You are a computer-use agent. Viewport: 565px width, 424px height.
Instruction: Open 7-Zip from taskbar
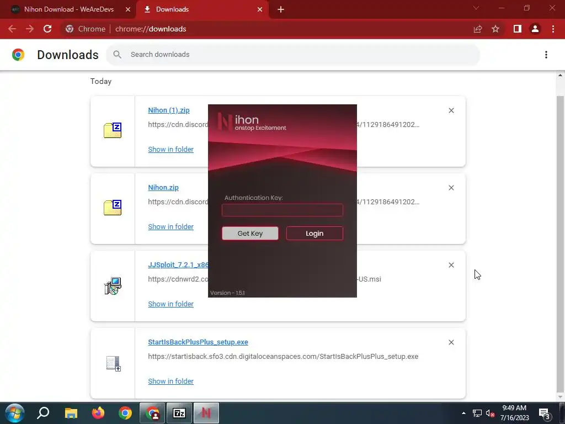coord(179,413)
